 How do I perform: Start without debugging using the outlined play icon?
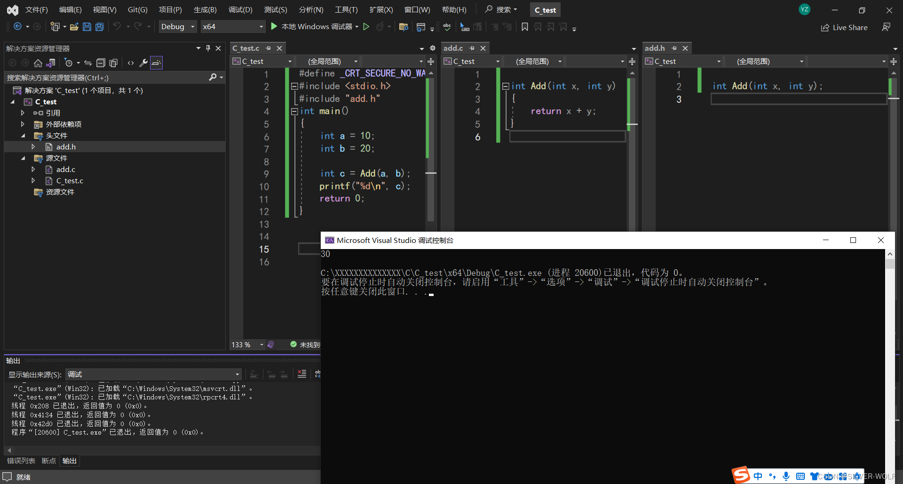(x=366, y=27)
